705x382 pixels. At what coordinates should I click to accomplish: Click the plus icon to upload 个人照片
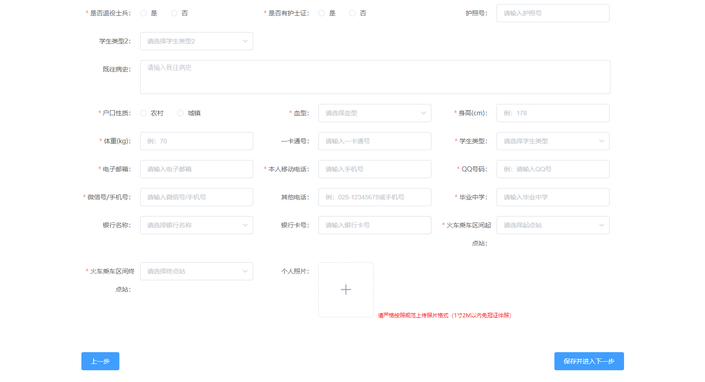tap(345, 290)
